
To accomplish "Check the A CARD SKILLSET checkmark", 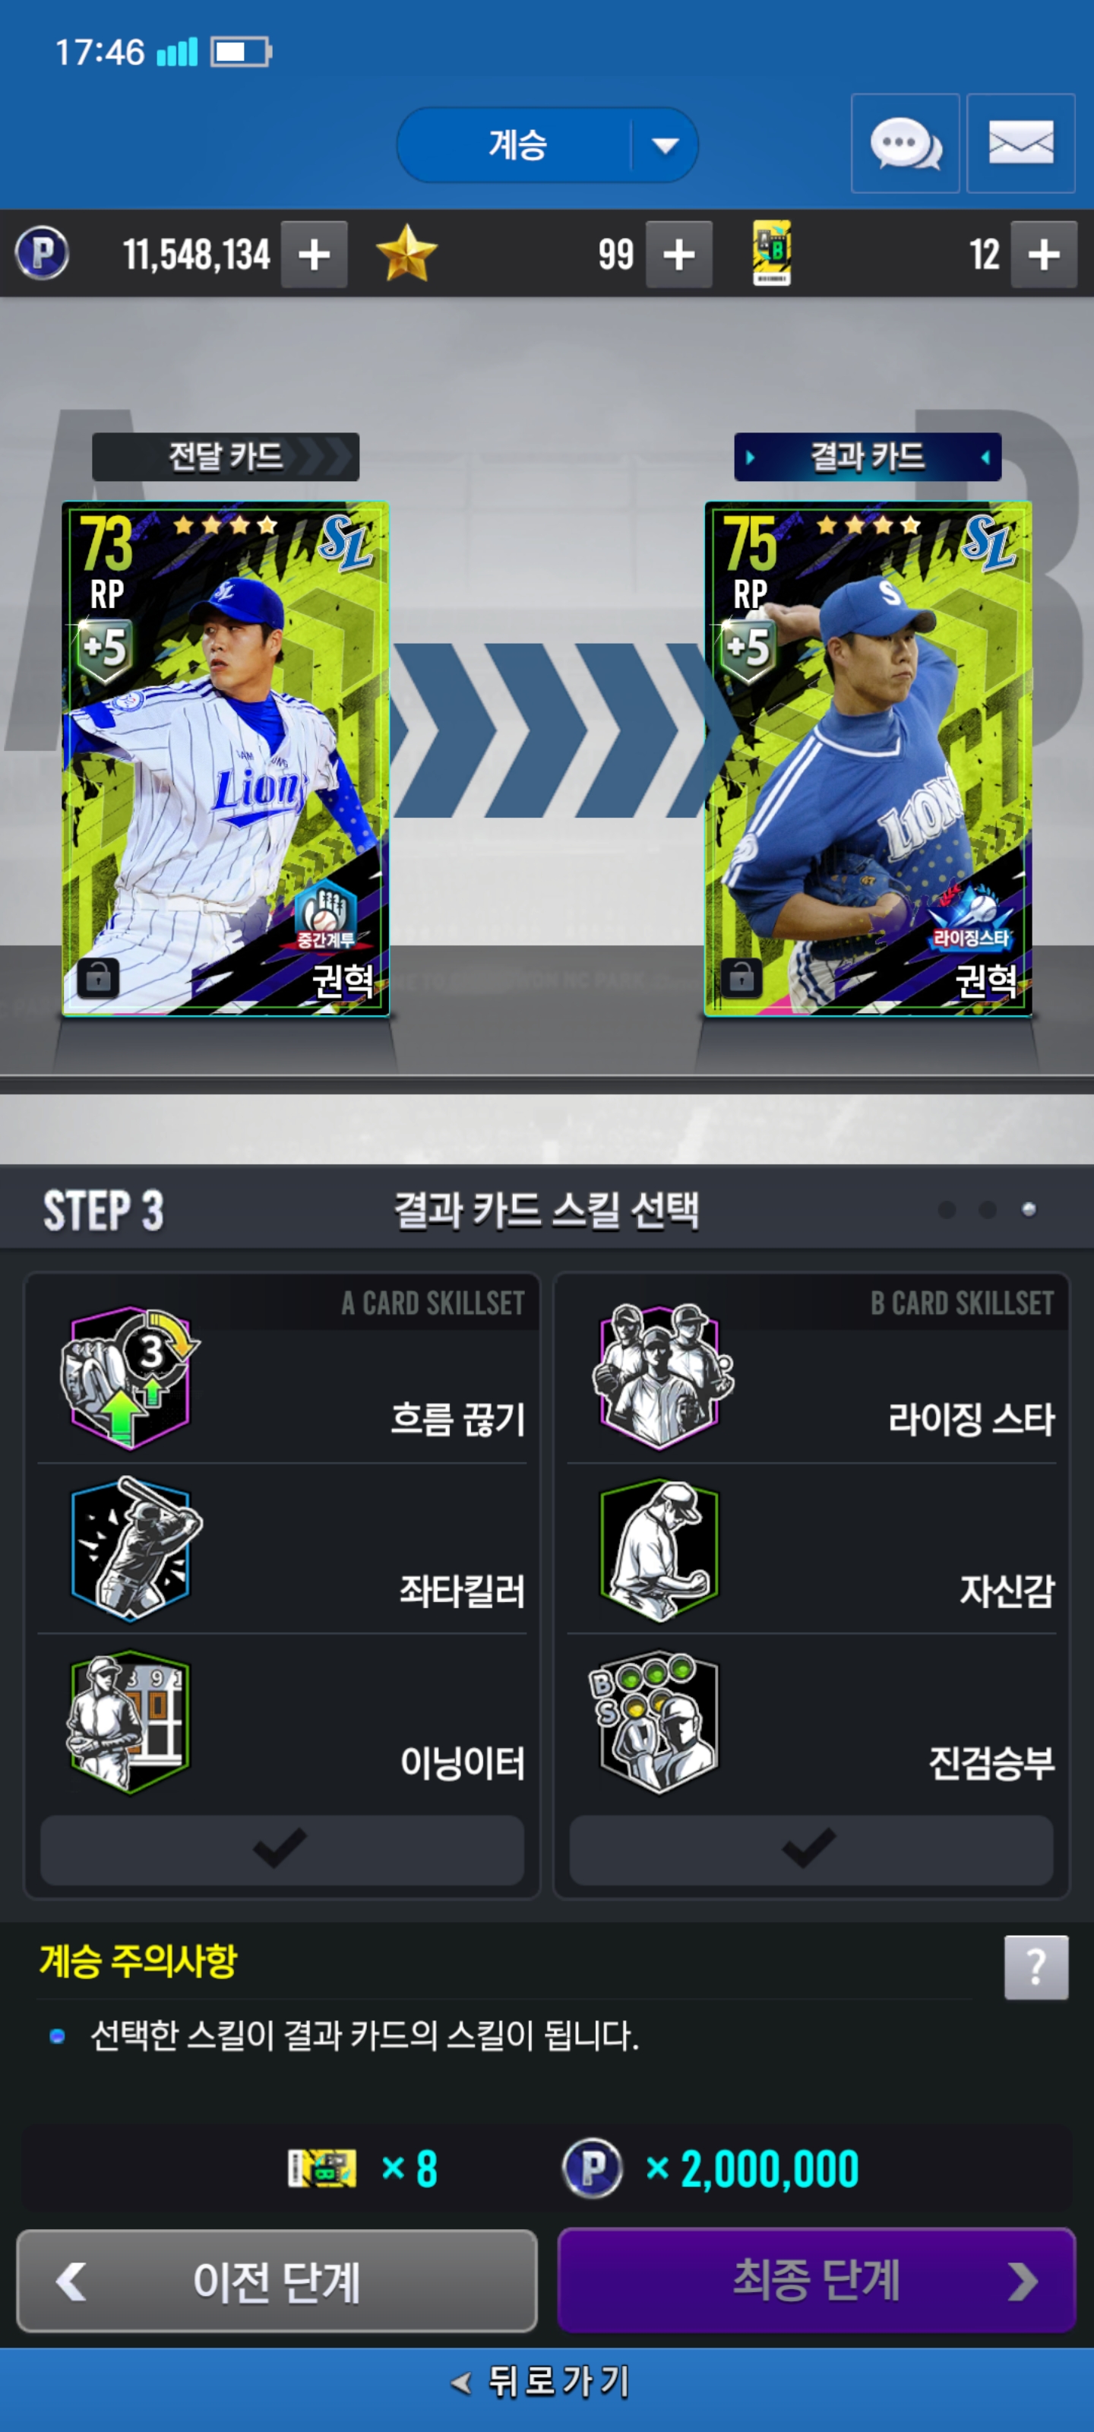I will [281, 1850].
